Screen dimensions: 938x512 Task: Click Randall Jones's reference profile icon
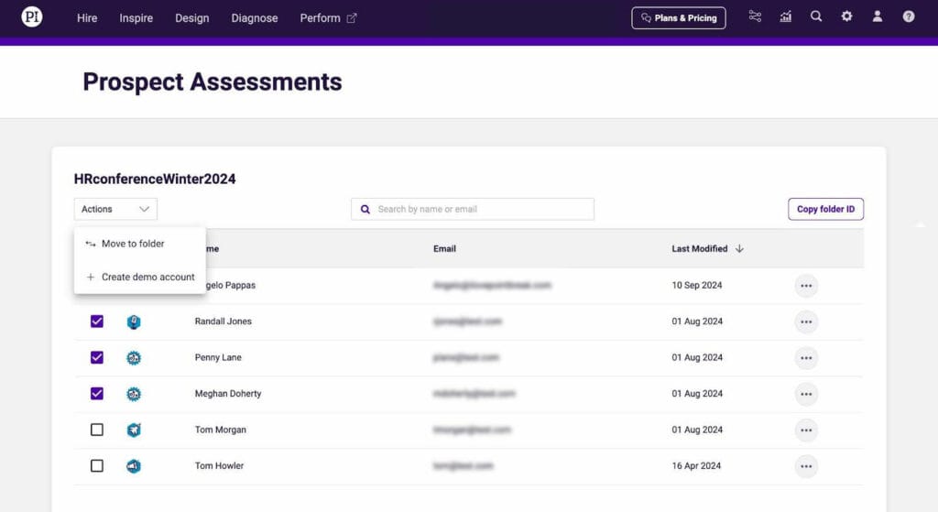tap(134, 321)
